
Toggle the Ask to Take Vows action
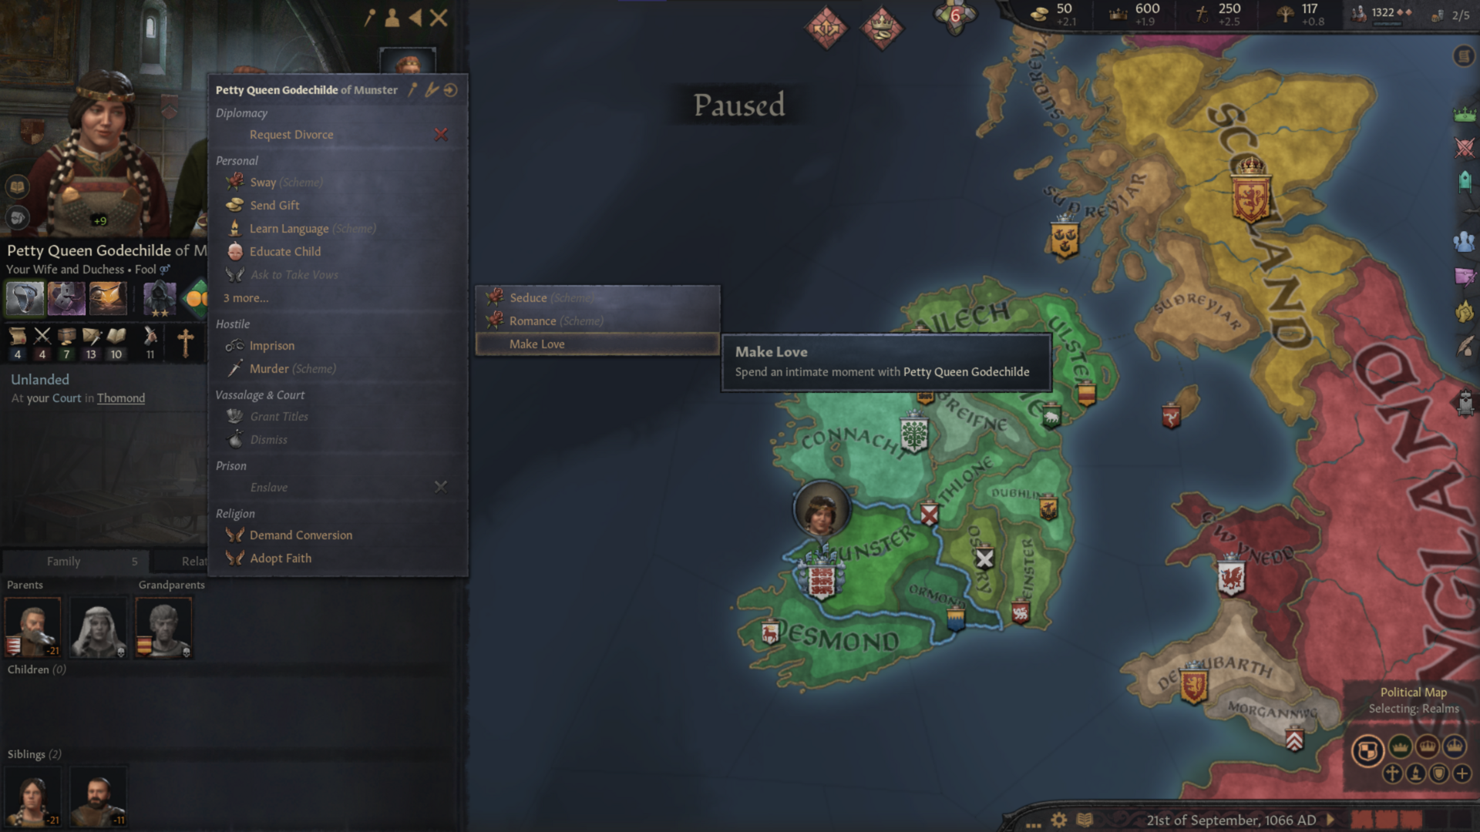[294, 274]
